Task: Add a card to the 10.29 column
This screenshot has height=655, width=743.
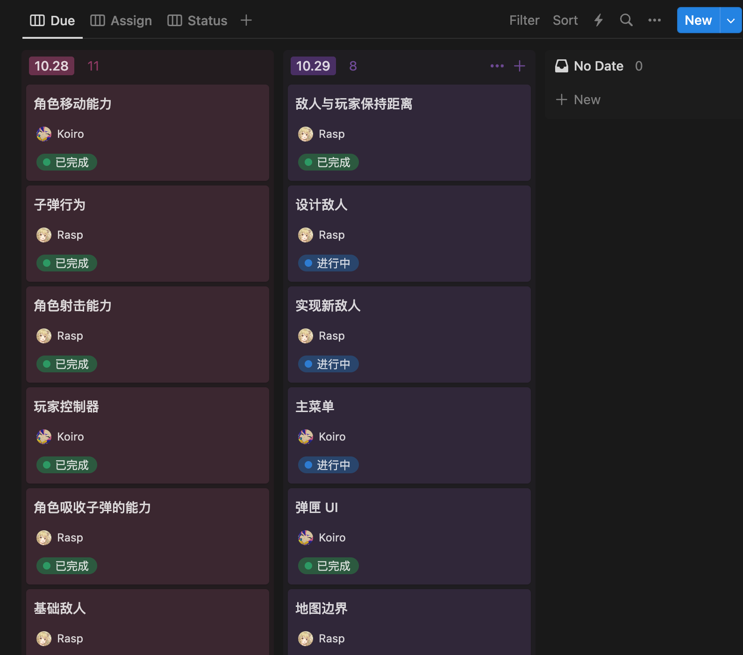Action: [519, 66]
